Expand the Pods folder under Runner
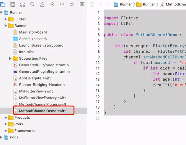Screen dimensions: 186x145 [6, 124]
